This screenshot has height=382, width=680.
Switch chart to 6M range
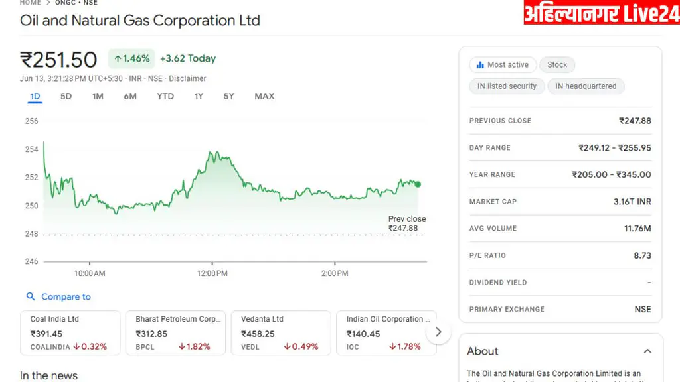point(130,96)
